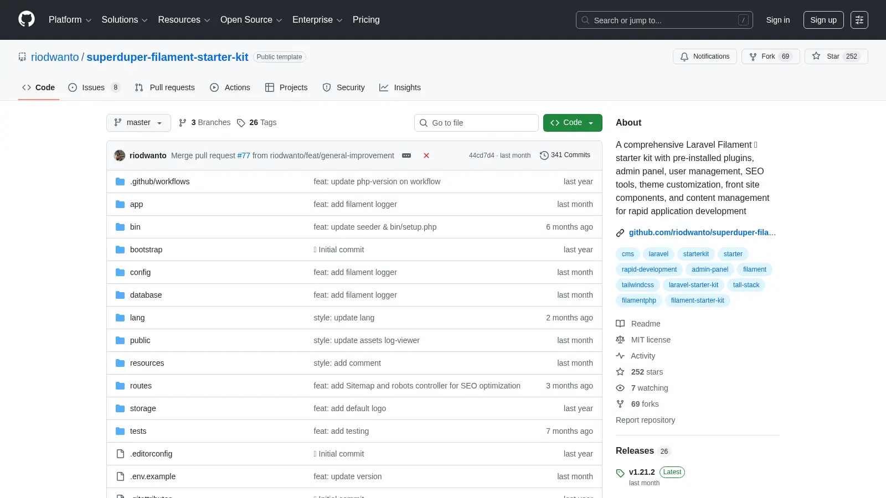Click commit 'feat: add testing' message
This screenshot has width=886, height=498.
(341, 431)
